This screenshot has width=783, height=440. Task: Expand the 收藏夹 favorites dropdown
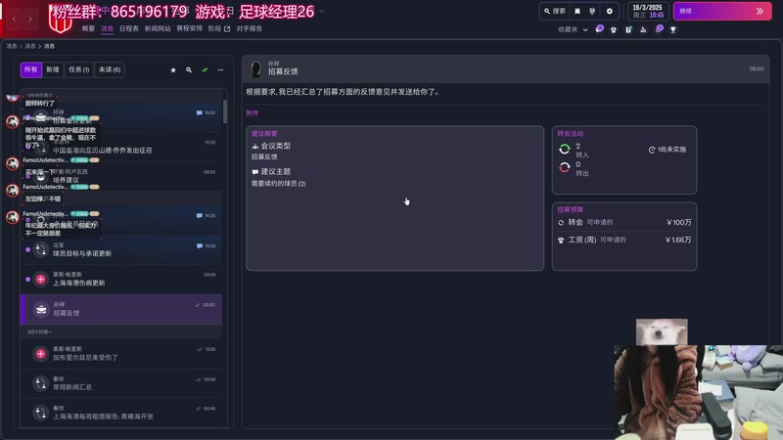pos(573,29)
